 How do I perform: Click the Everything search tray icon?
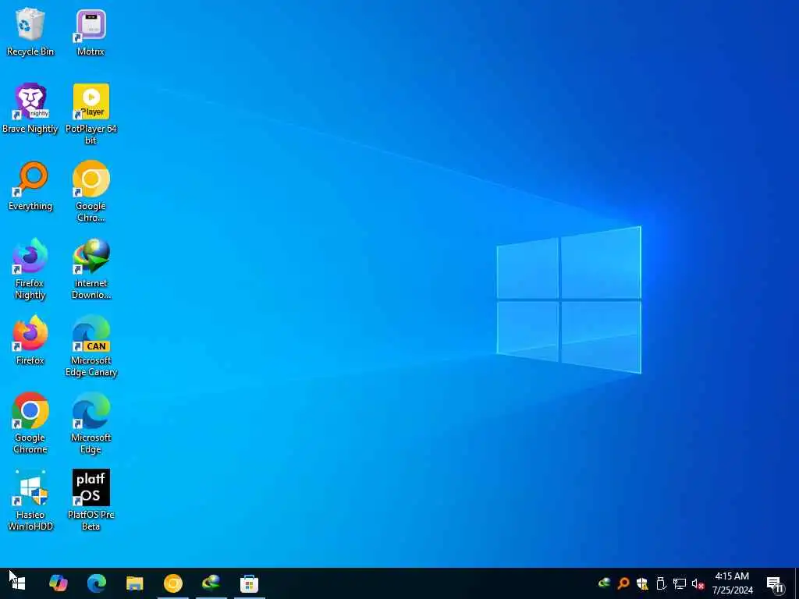pos(623,583)
